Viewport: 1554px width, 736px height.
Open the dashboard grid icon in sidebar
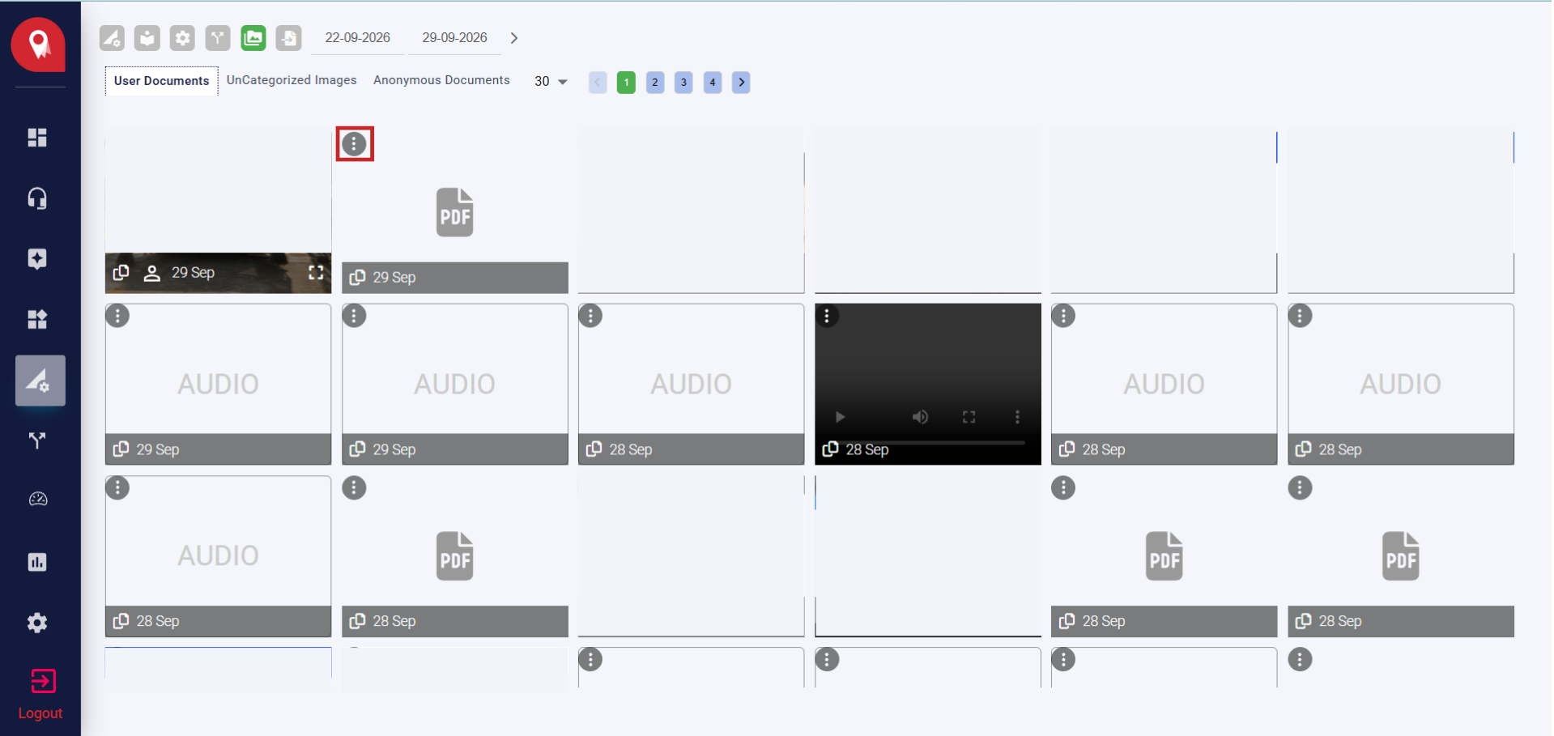pyautogui.click(x=37, y=138)
